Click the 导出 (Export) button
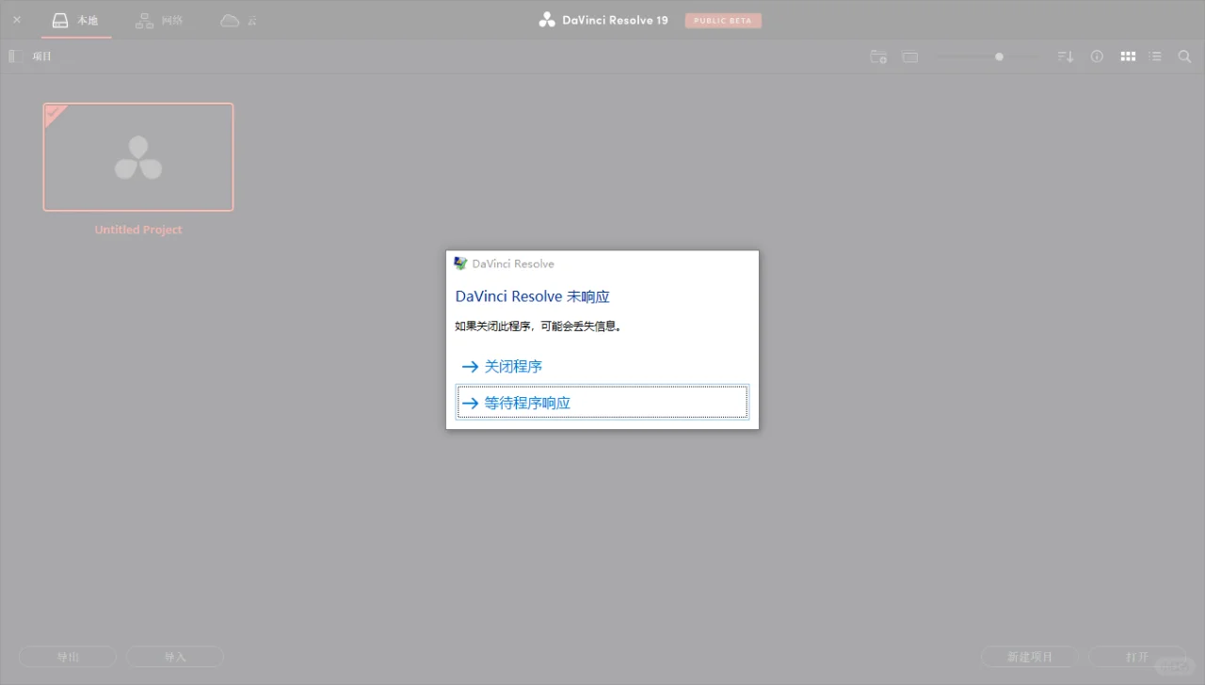The width and height of the screenshot is (1205, 685). 68,657
